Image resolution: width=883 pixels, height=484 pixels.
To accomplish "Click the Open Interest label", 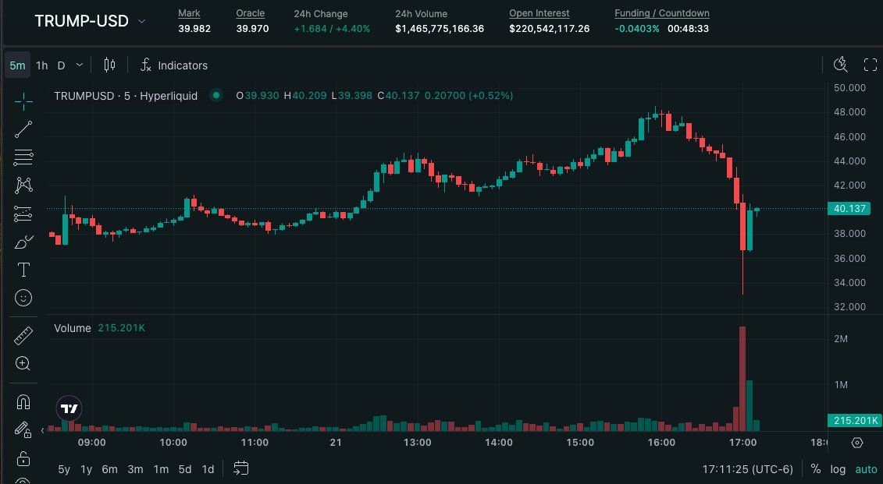I will point(539,13).
